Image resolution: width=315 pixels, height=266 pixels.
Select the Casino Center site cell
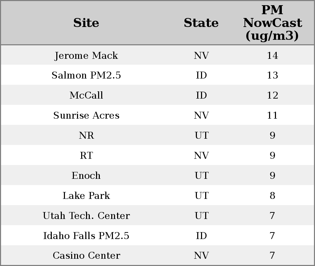[86, 256]
